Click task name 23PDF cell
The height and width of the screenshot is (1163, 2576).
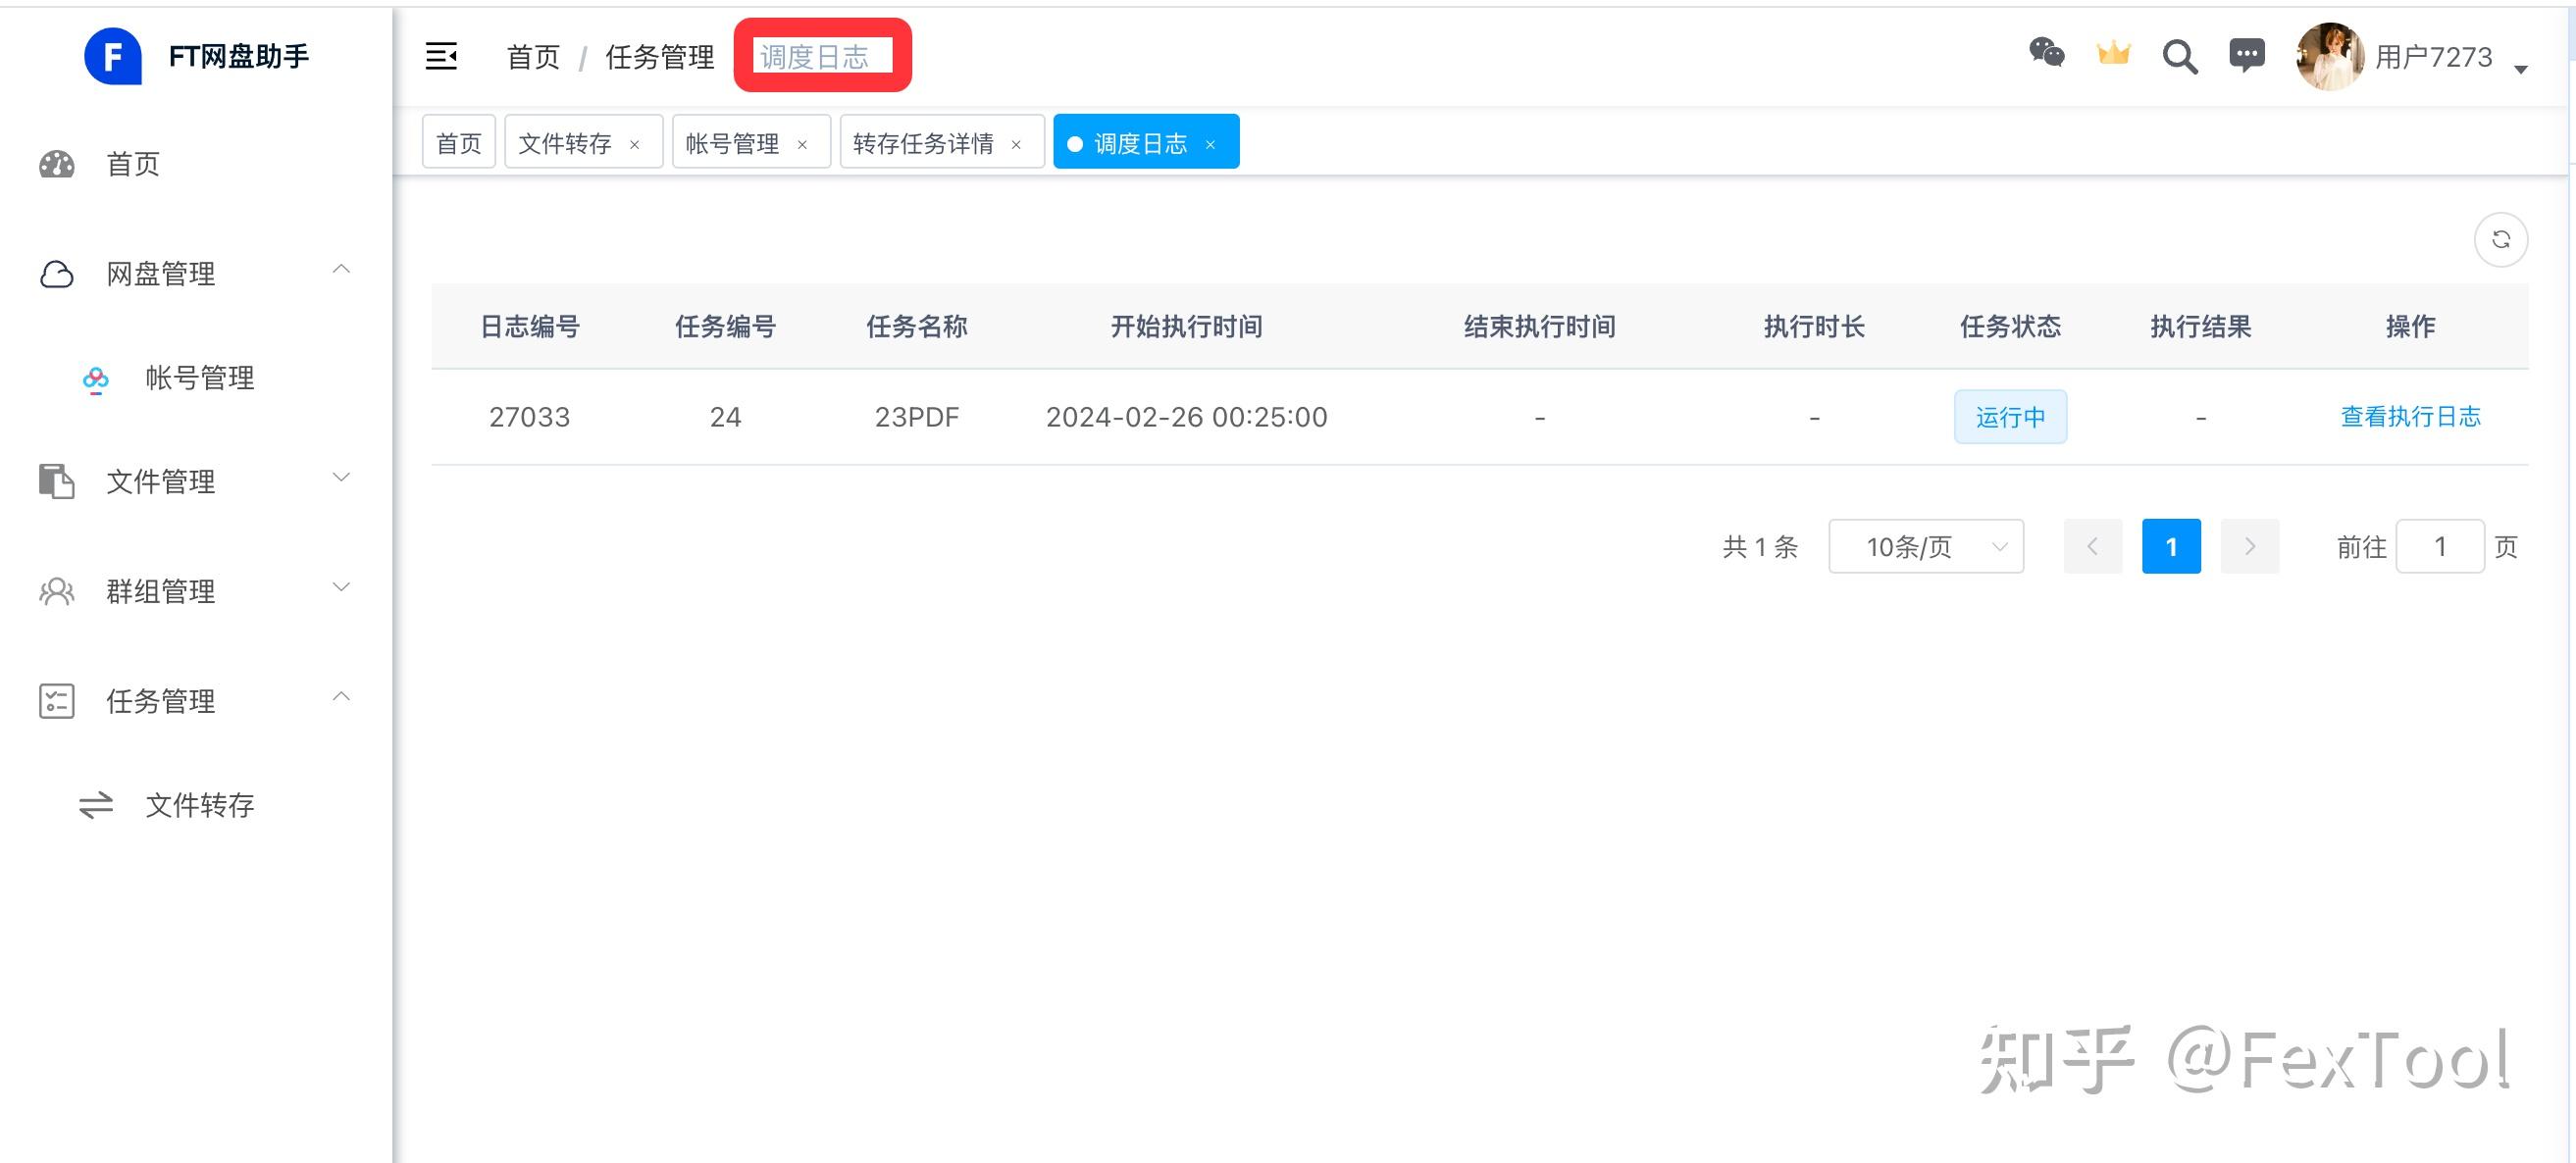coord(917,417)
